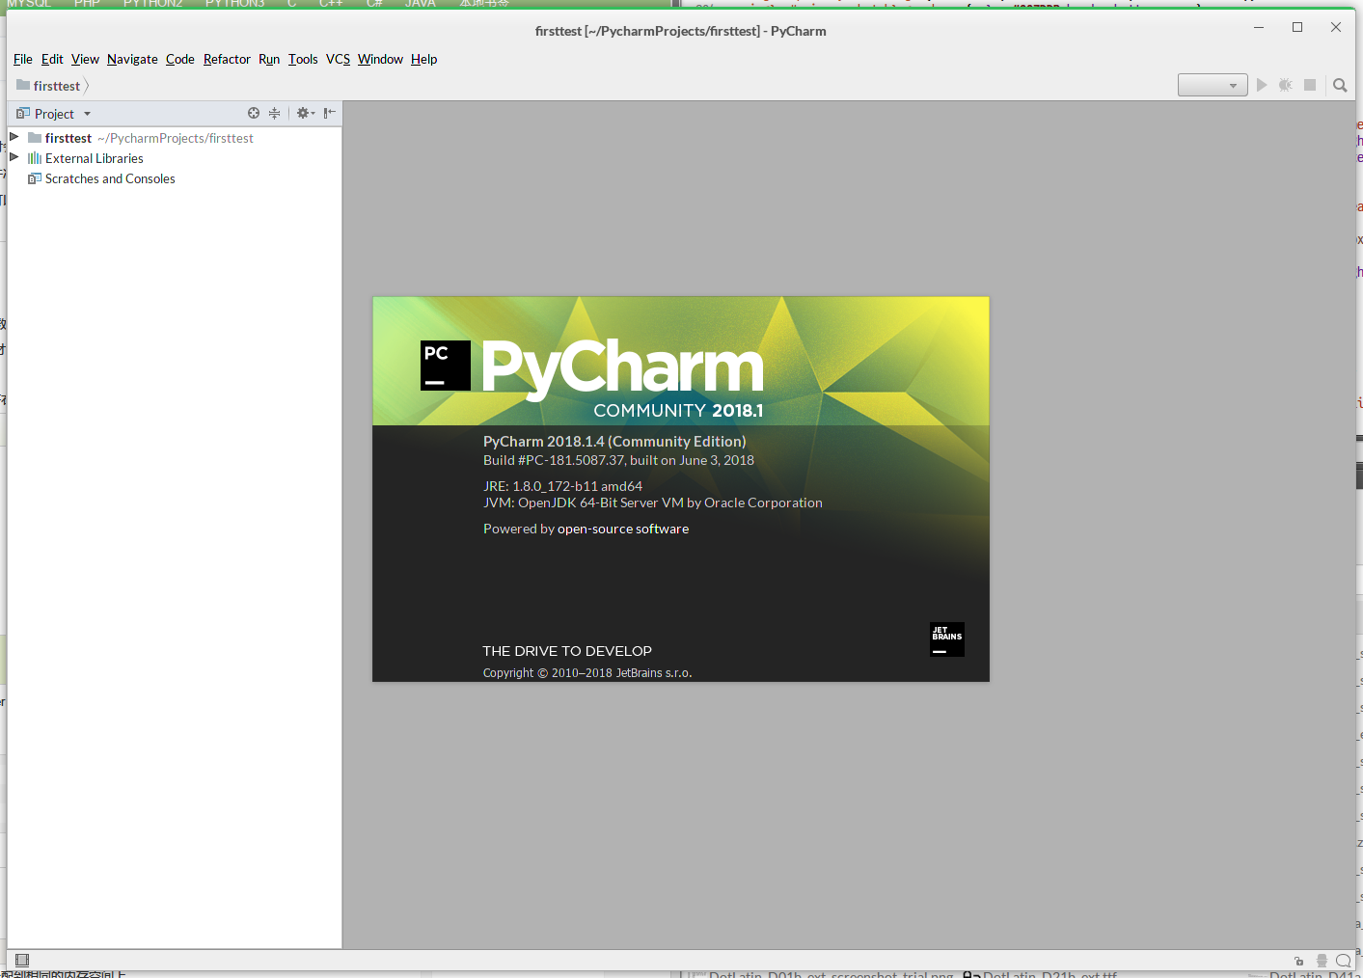The image size is (1363, 978).
Task: Open the VCS menu
Action: (x=338, y=59)
